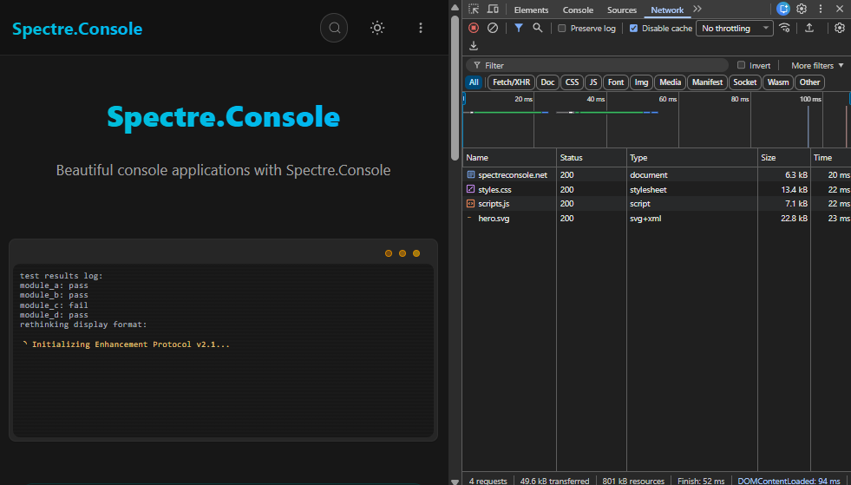Open the Spectre.Console header logo link
This screenshot has height=485, width=851.
click(x=77, y=29)
